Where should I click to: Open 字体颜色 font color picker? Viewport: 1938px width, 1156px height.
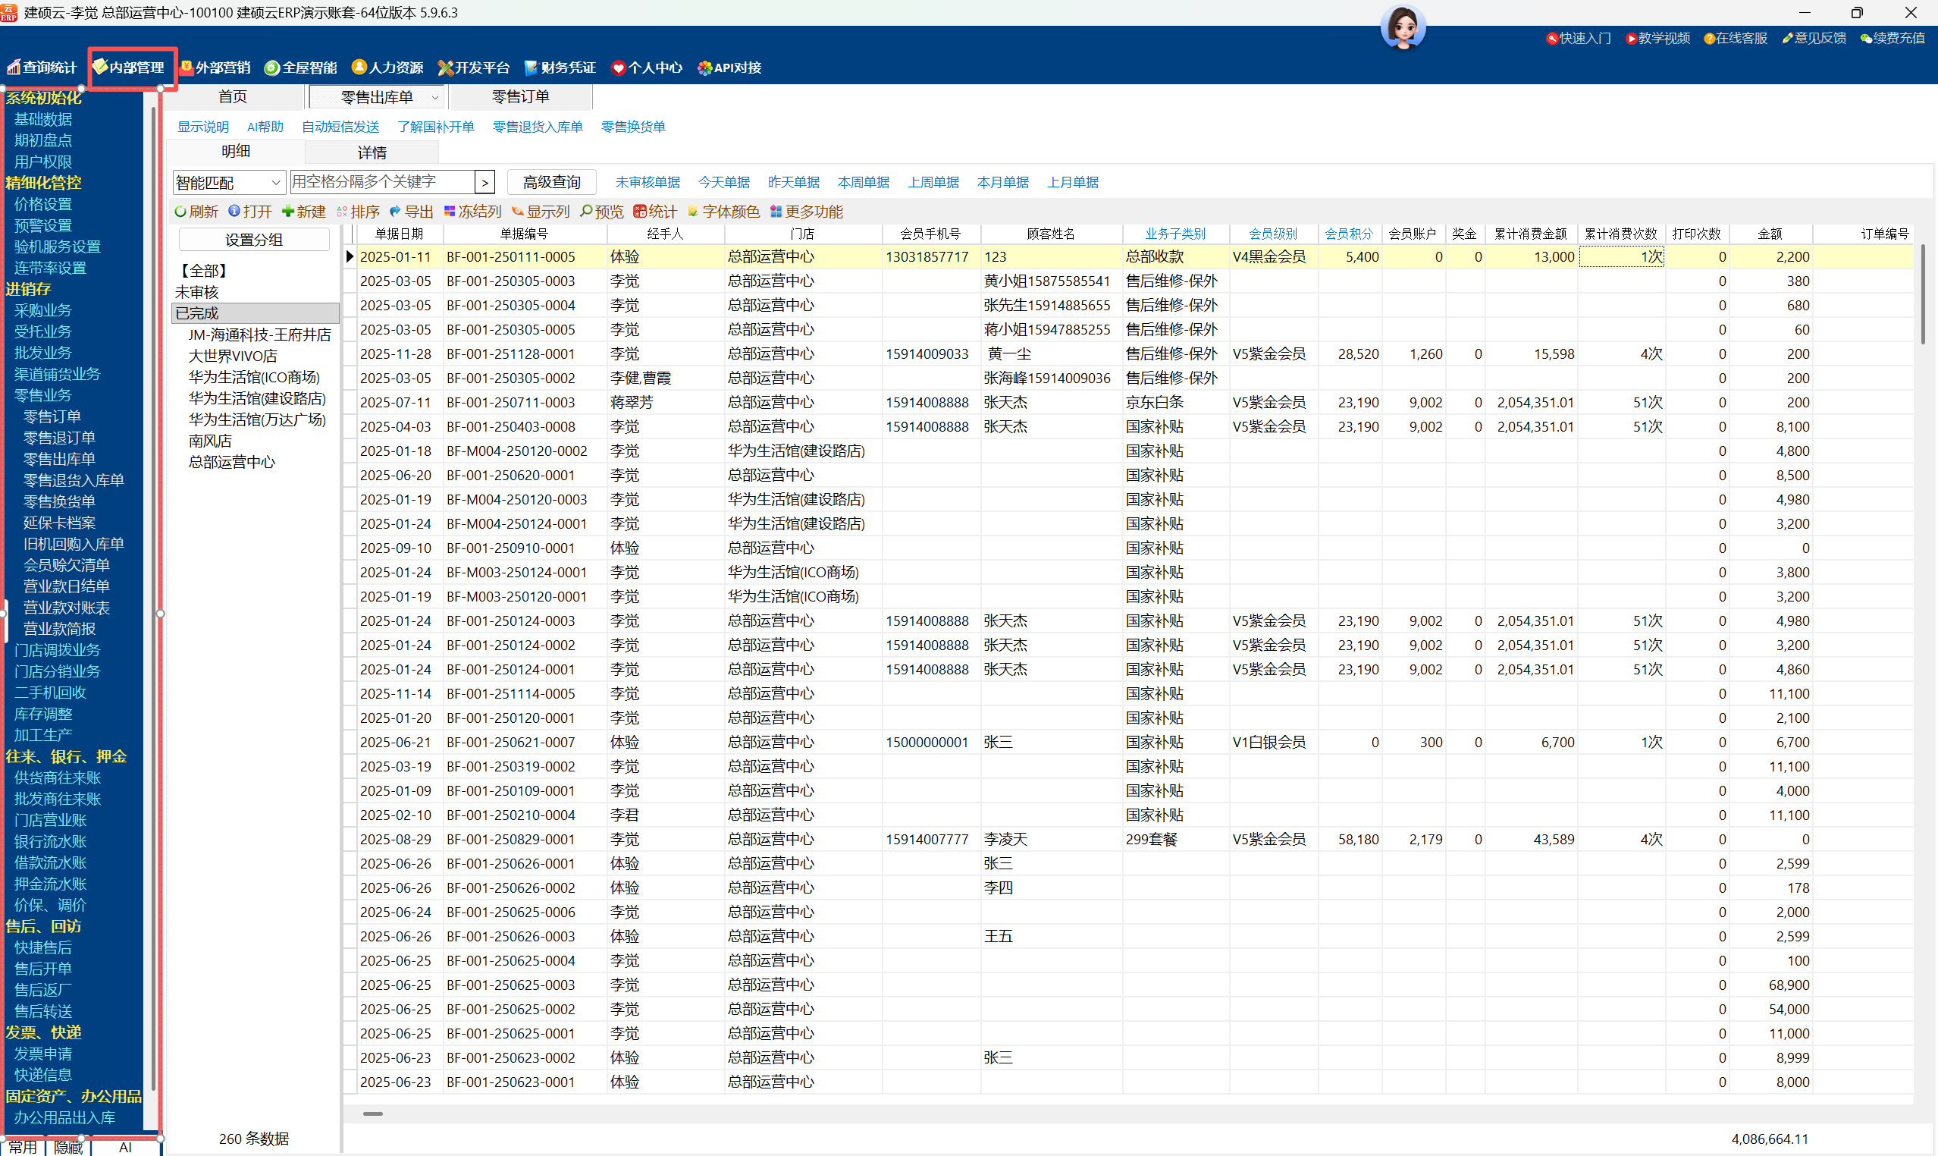692,212
